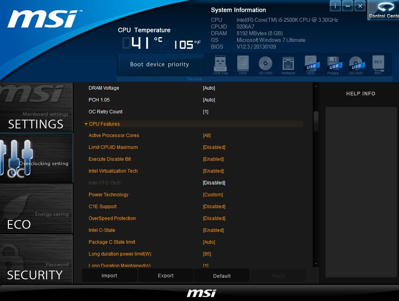The height and width of the screenshot is (301, 399).
Task: Select the Long duration power limit(W) label
Action: click(x=120, y=254)
